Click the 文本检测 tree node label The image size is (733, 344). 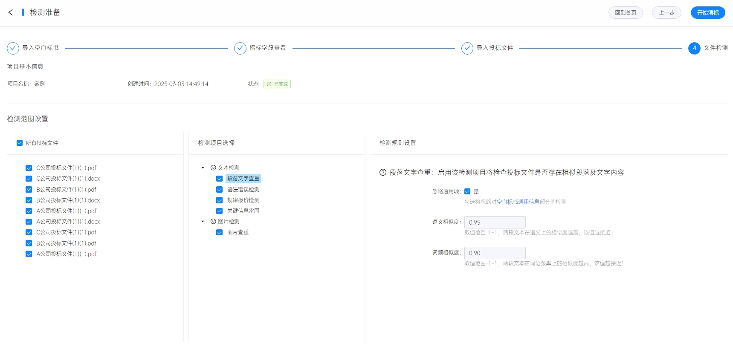click(x=229, y=168)
